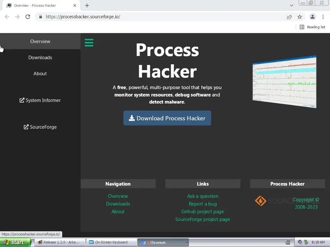330x247 pixels.
Task: Click the Links footer heading
Action: (203, 184)
